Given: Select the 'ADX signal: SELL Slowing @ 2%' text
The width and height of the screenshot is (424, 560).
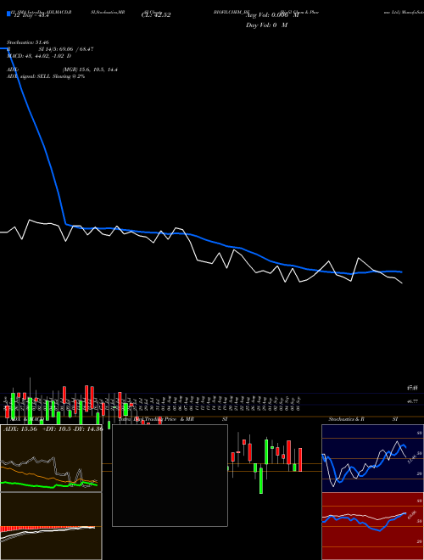Looking at the screenshot, I should click(46, 76).
